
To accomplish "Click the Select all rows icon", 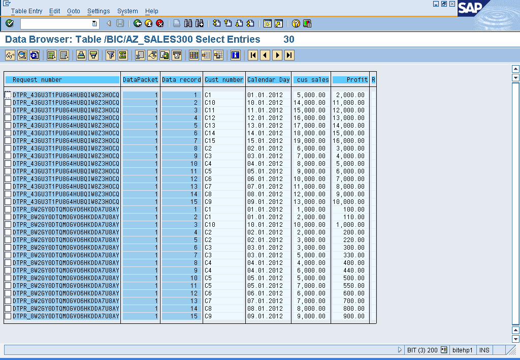I will point(51,55).
